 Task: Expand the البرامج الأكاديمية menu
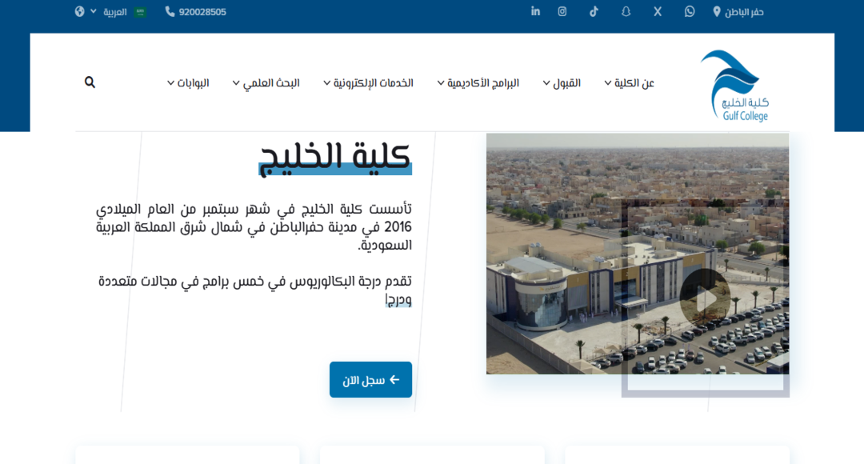[x=478, y=82]
